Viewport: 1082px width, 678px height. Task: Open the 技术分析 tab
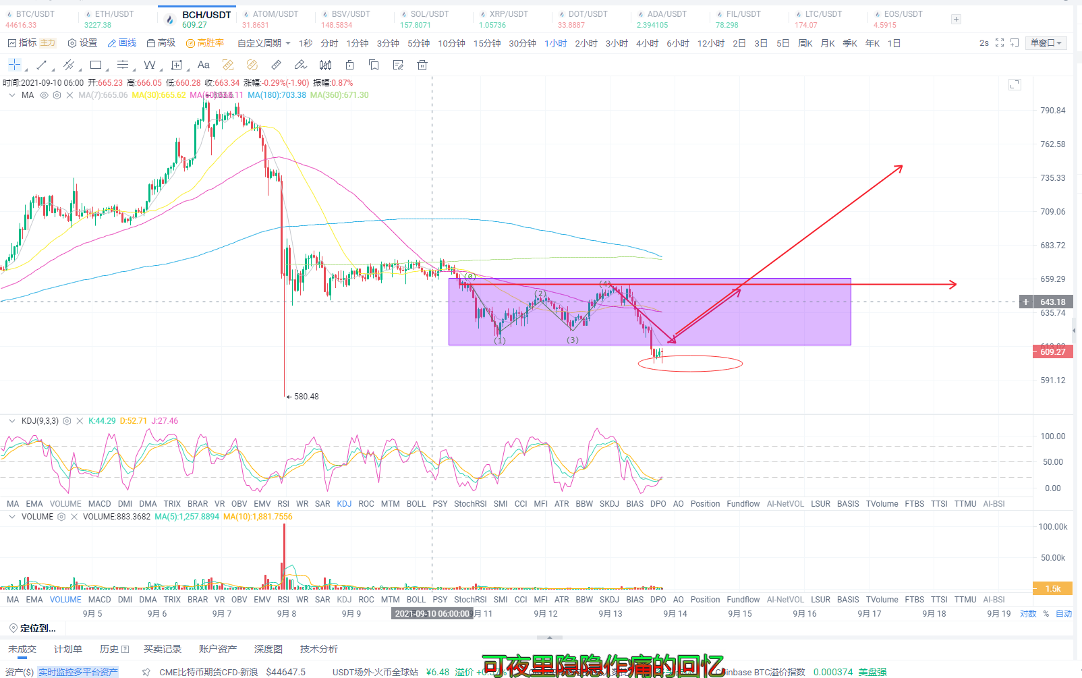319,649
